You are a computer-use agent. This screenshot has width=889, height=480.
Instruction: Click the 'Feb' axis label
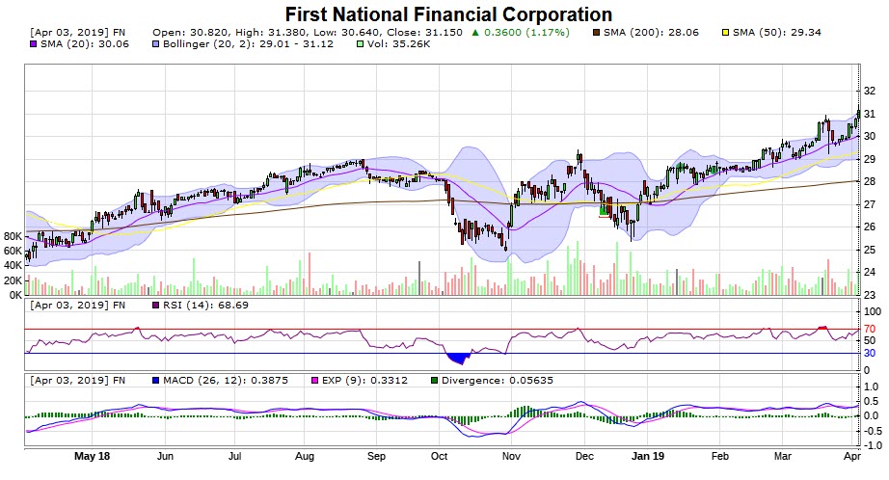coord(720,456)
